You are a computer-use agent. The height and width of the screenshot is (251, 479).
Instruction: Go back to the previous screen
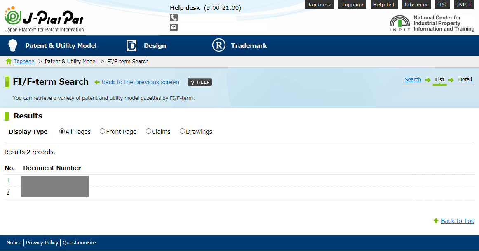(140, 82)
